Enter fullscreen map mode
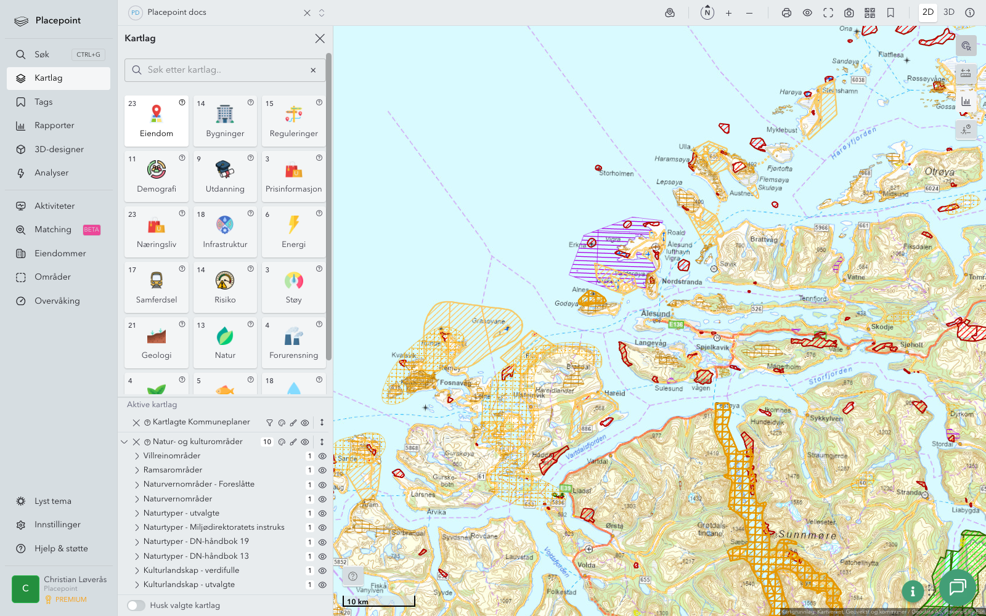Screen dimensions: 986x616 (828, 13)
